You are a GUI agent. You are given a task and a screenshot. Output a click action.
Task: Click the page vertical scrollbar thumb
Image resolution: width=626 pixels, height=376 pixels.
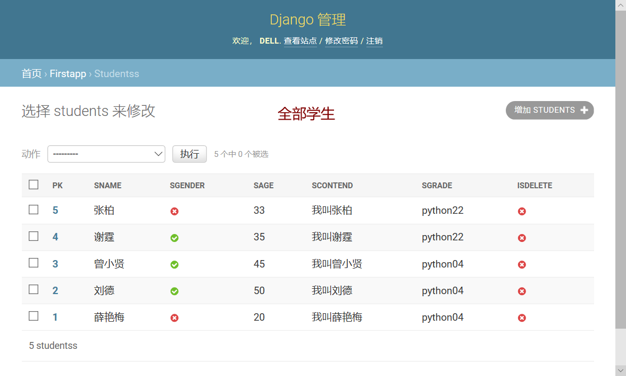click(620, 170)
